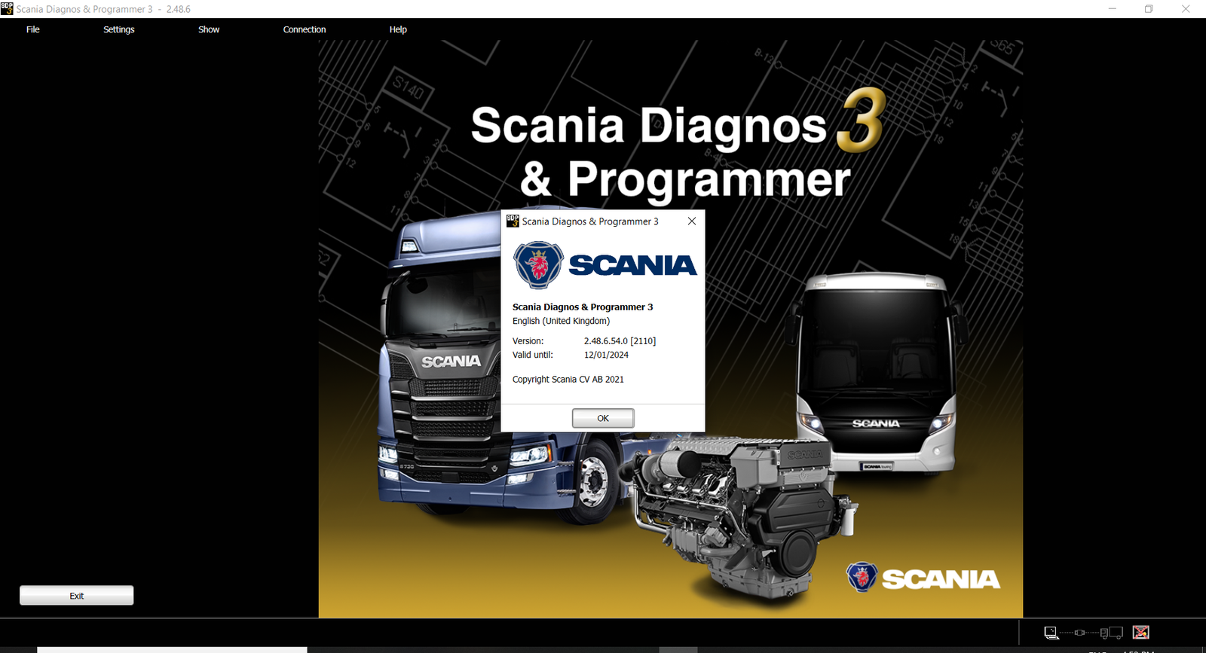Click the OK button in the About dialog
This screenshot has height=653, width=1206.
pos(603,418)
